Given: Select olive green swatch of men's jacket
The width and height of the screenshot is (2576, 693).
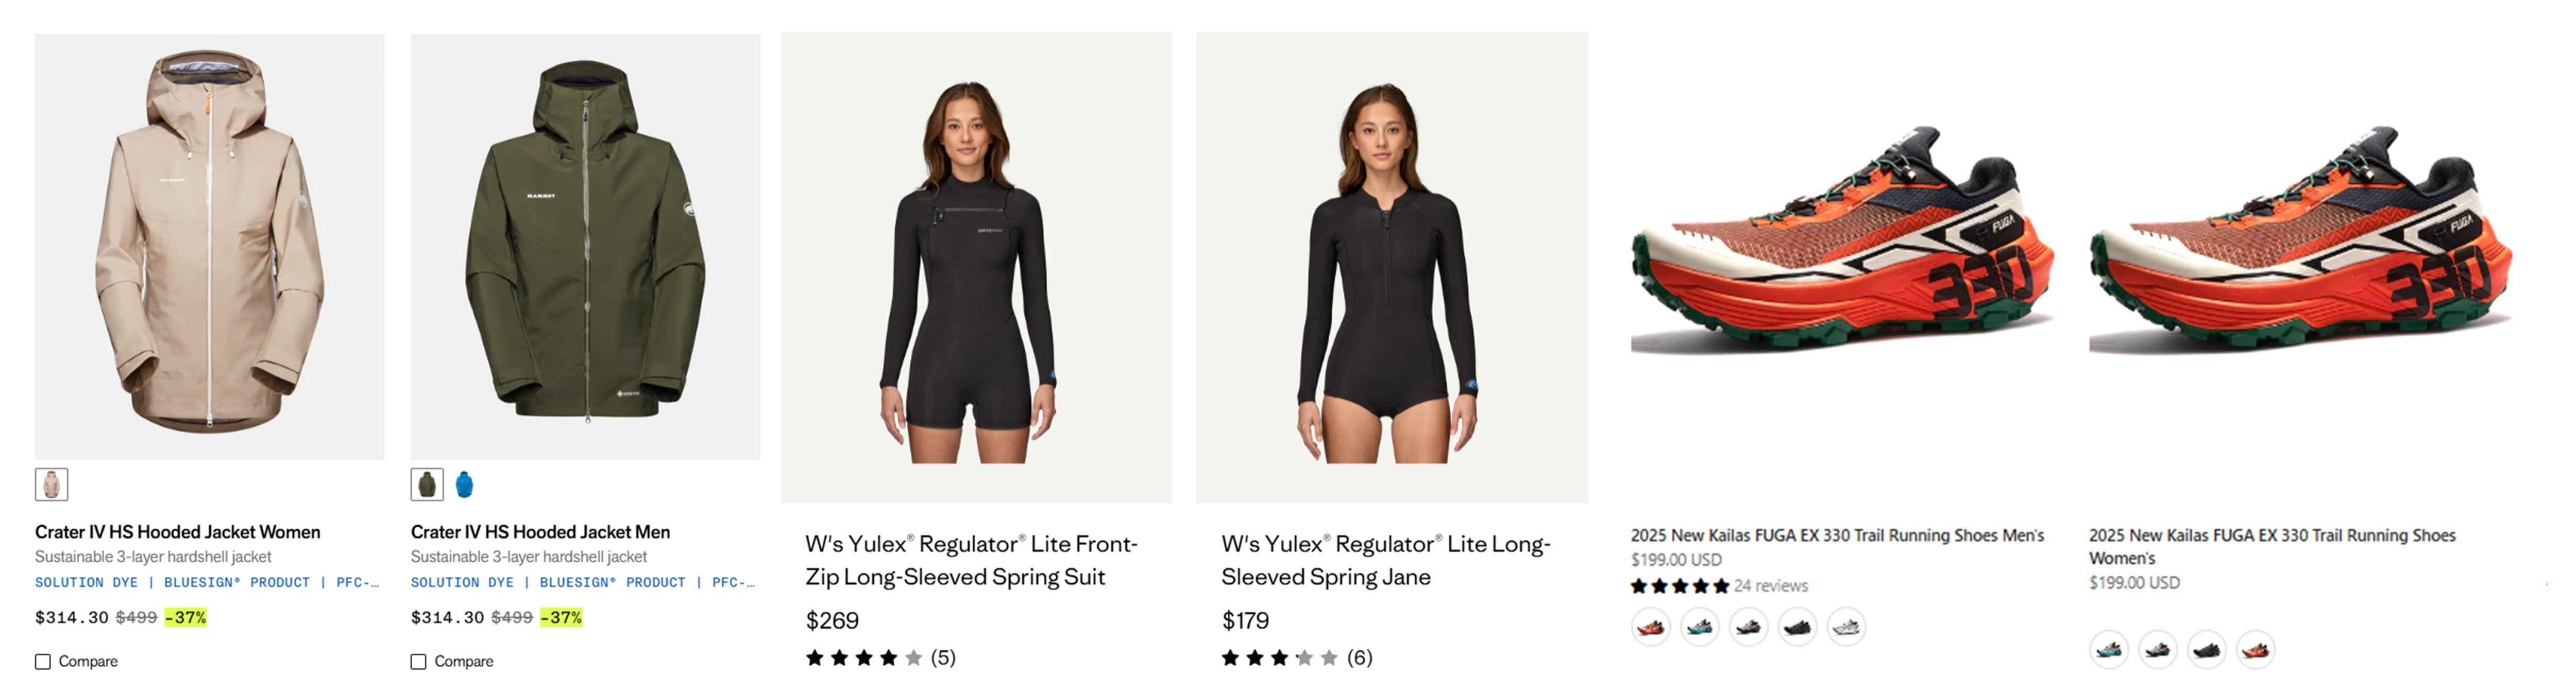Looking at the screenshot, I should 427,485.
